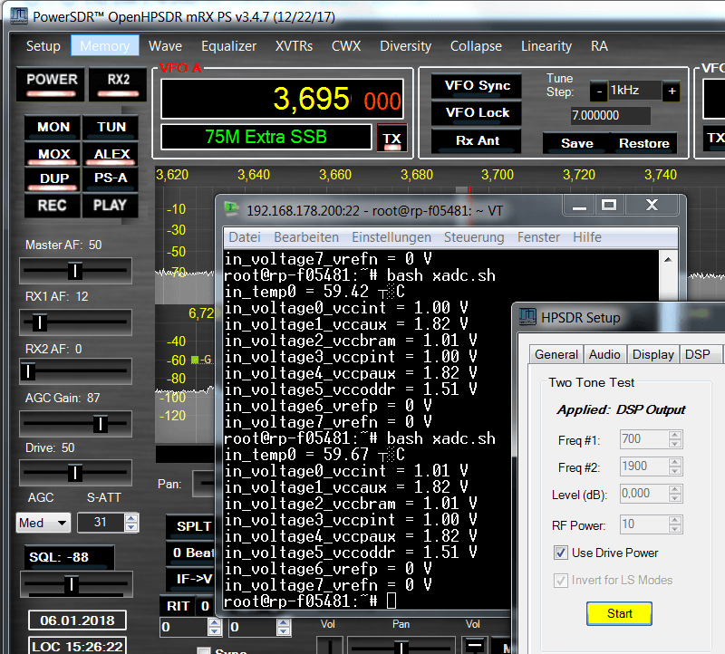Click the S-ATT value spinner arrows
Screen dimensions: 725x654
click(131, 523)
